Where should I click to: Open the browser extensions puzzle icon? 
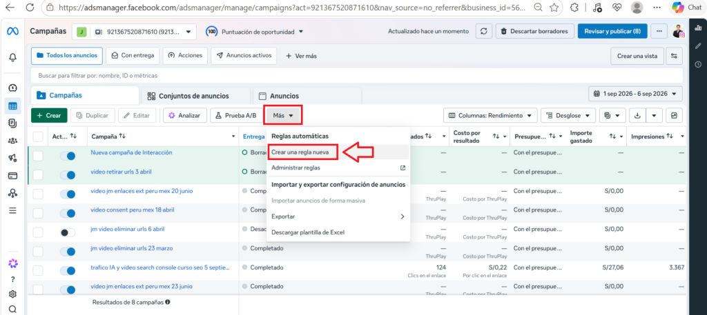point(574,7)
